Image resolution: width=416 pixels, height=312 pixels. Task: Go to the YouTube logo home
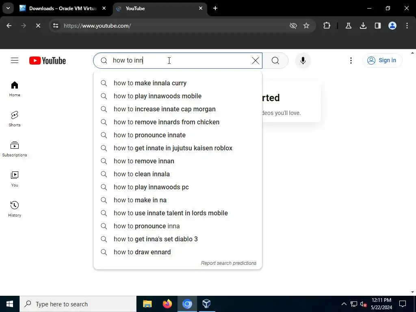[x=48, y=61]
